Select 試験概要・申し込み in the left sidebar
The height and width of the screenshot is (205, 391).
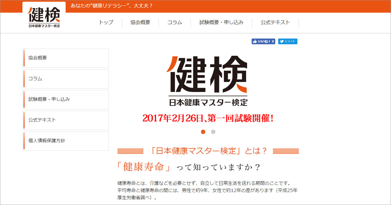pyautogui.click(x=66, y=99)
